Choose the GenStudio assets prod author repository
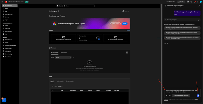The width and height of the screenshot is (203, 104). (182, 28)
